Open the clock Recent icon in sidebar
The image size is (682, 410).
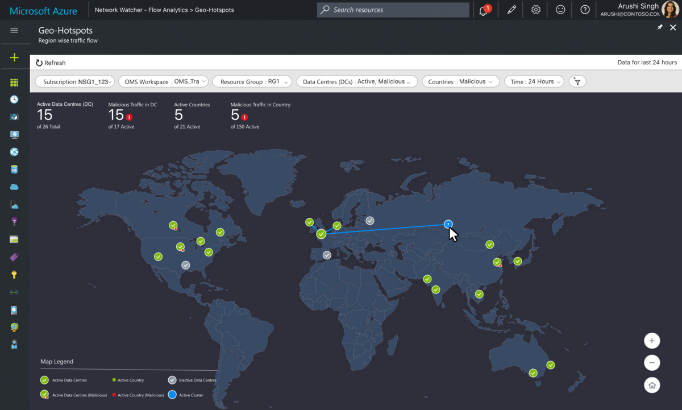coord(14,100)
